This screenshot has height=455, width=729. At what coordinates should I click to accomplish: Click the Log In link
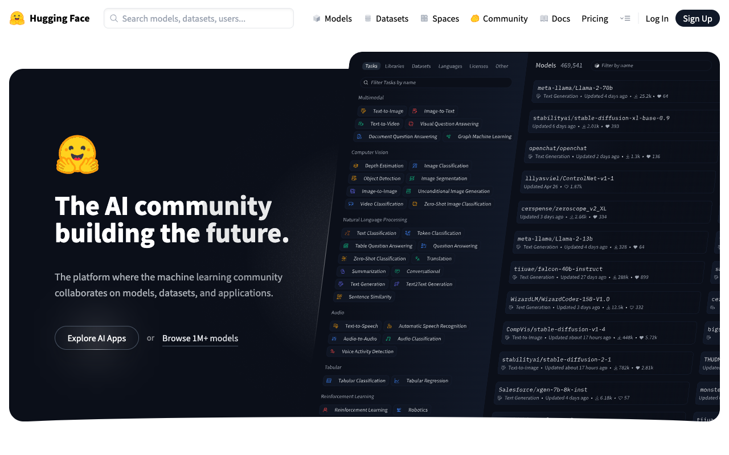[657, 19]
